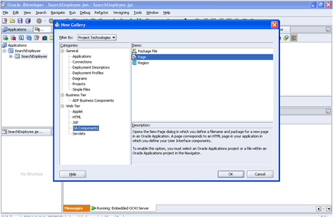Switch to the Applications navigator tab
The height and width of the screenshot is (217, 333).
pyautogui.click(x=17, y=29)
